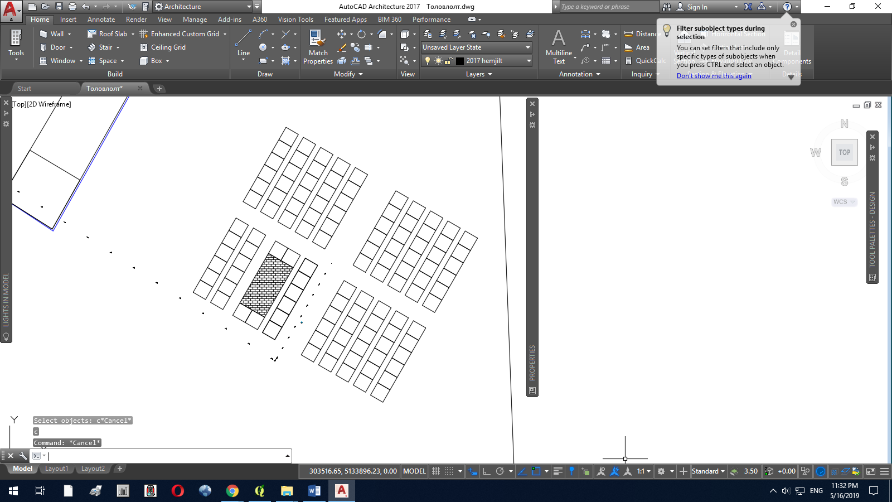
Task: Toggle MODEL space button in status bar
Action: tap(414, 471)
